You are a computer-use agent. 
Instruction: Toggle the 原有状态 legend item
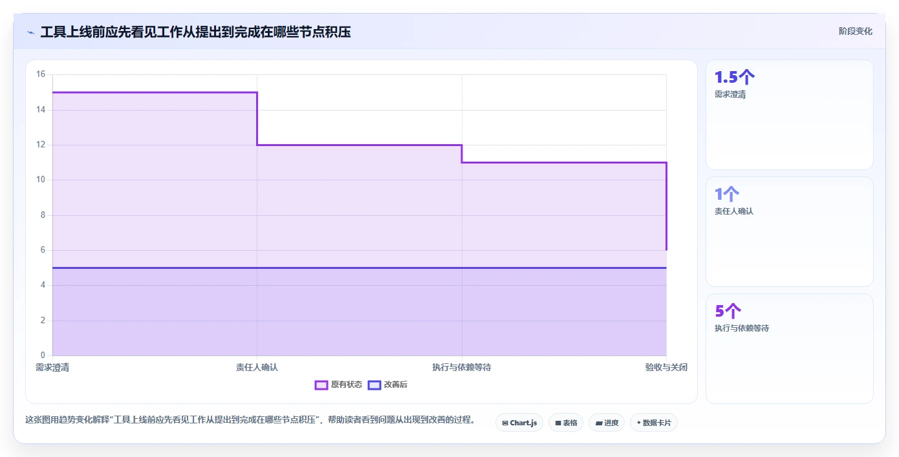(x=338, y=385)
